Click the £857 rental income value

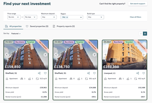coord(143,97)
